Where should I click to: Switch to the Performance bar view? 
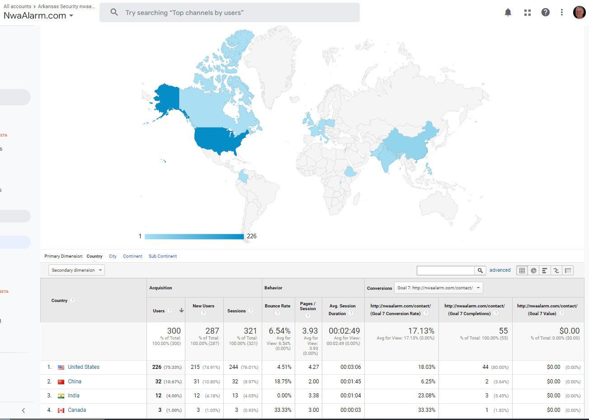point(545,270)
